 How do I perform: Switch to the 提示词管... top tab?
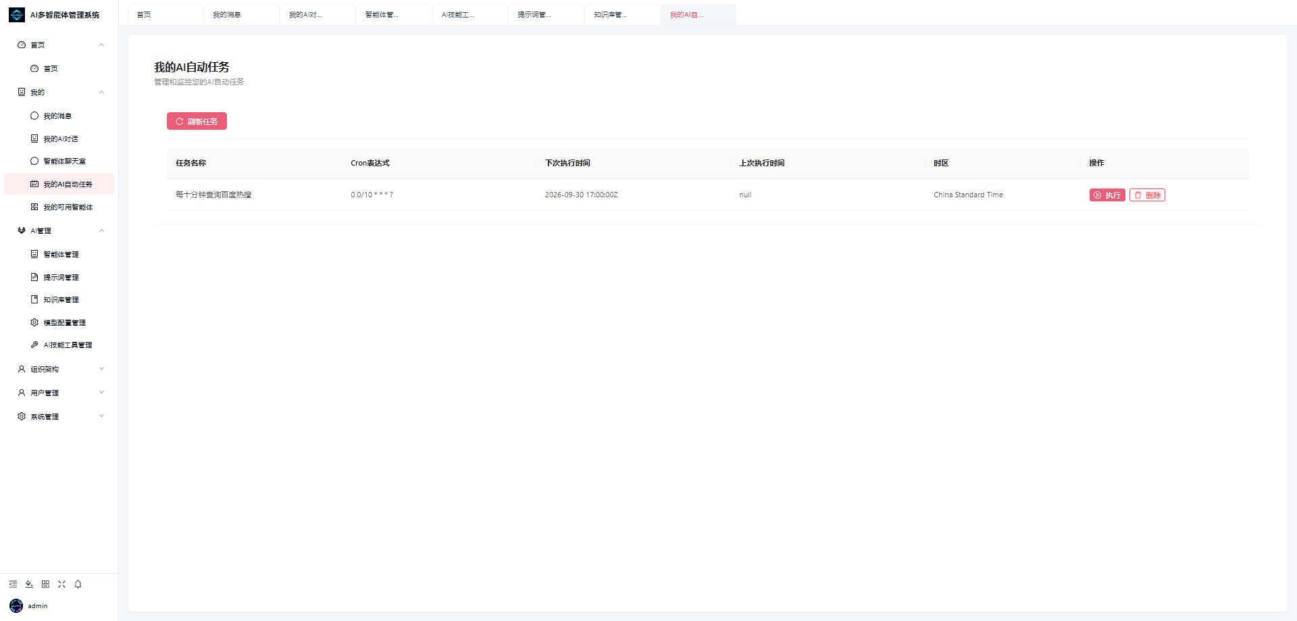click(546, 15)
